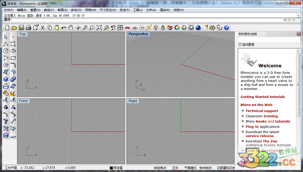Open a file with the folder icon
This screenshot has width=303, height=172.
pyautogui.click(x=14, y=27)
